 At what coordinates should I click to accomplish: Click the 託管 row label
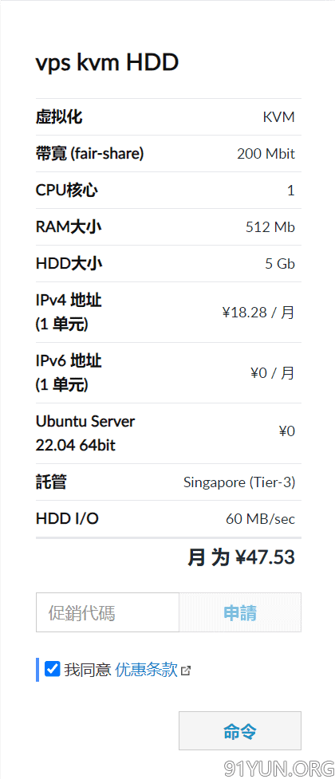51,482
